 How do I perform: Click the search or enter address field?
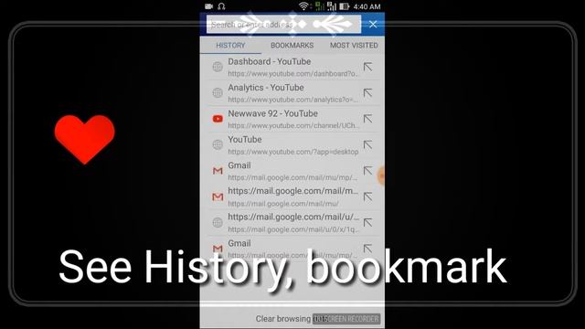pyautogui.click(x=283, y=25)
